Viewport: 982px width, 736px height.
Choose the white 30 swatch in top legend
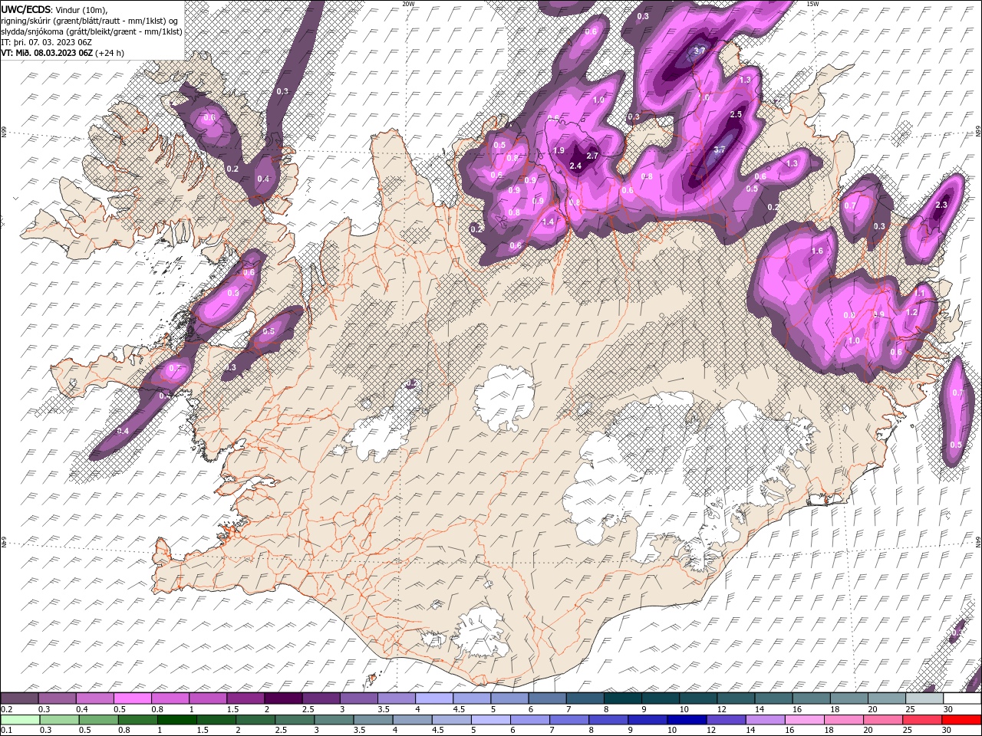(x=962, y=698)
